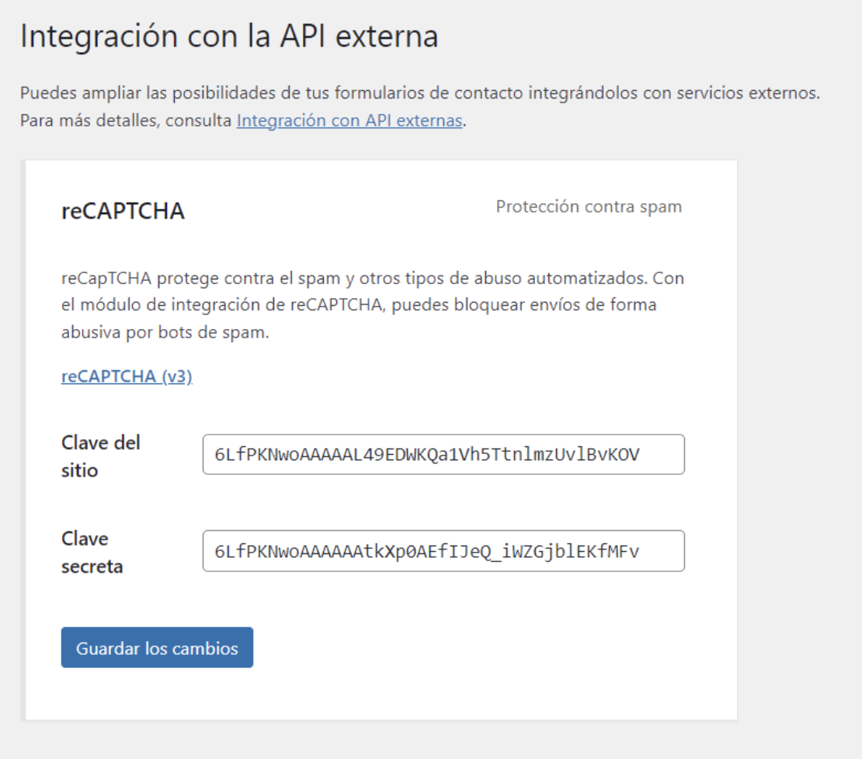The width and height of the screenshot is (862, 759).
Task: Click the Clave secreta input field
Action: tap(443, 551)
